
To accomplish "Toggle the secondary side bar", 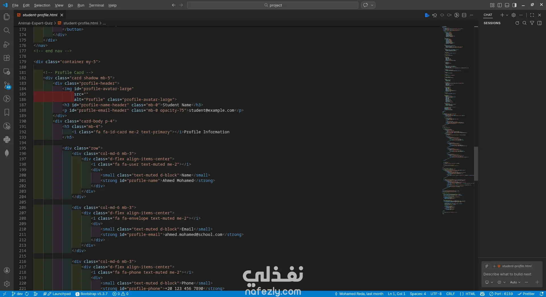I will [x=514, y=5].
